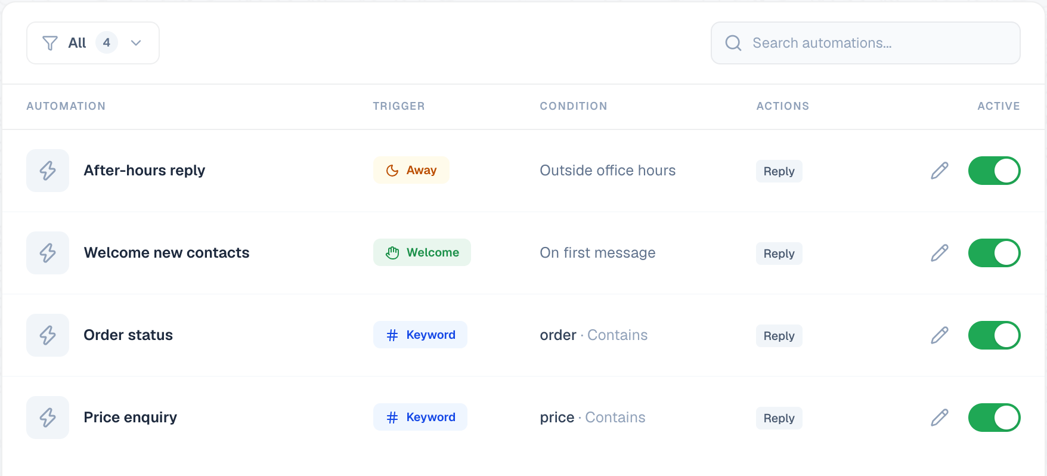Click the Reply action for Order status
Screen dimensions: 1047x476
[779, 336]
